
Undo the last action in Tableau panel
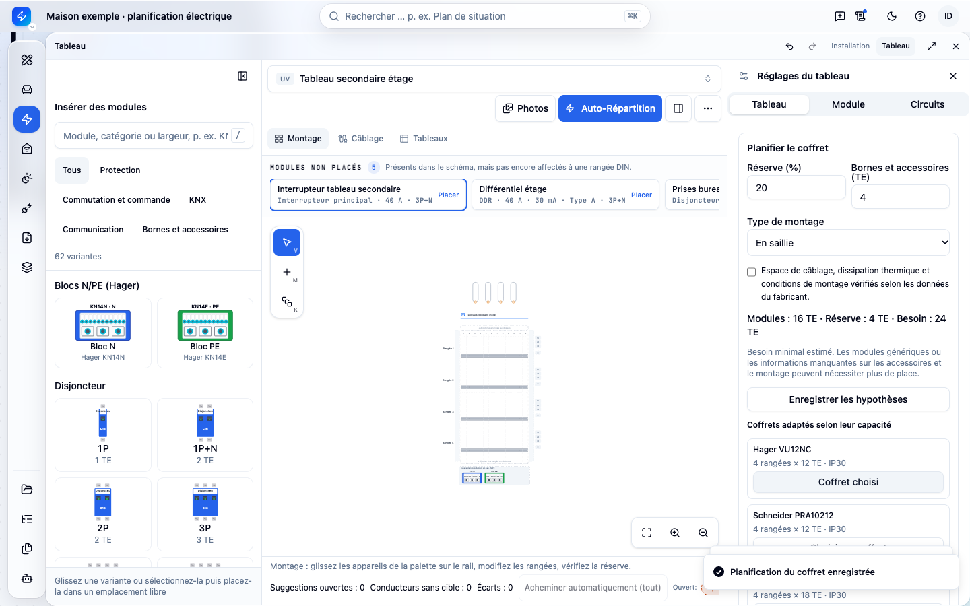click(x=789, y=46)
